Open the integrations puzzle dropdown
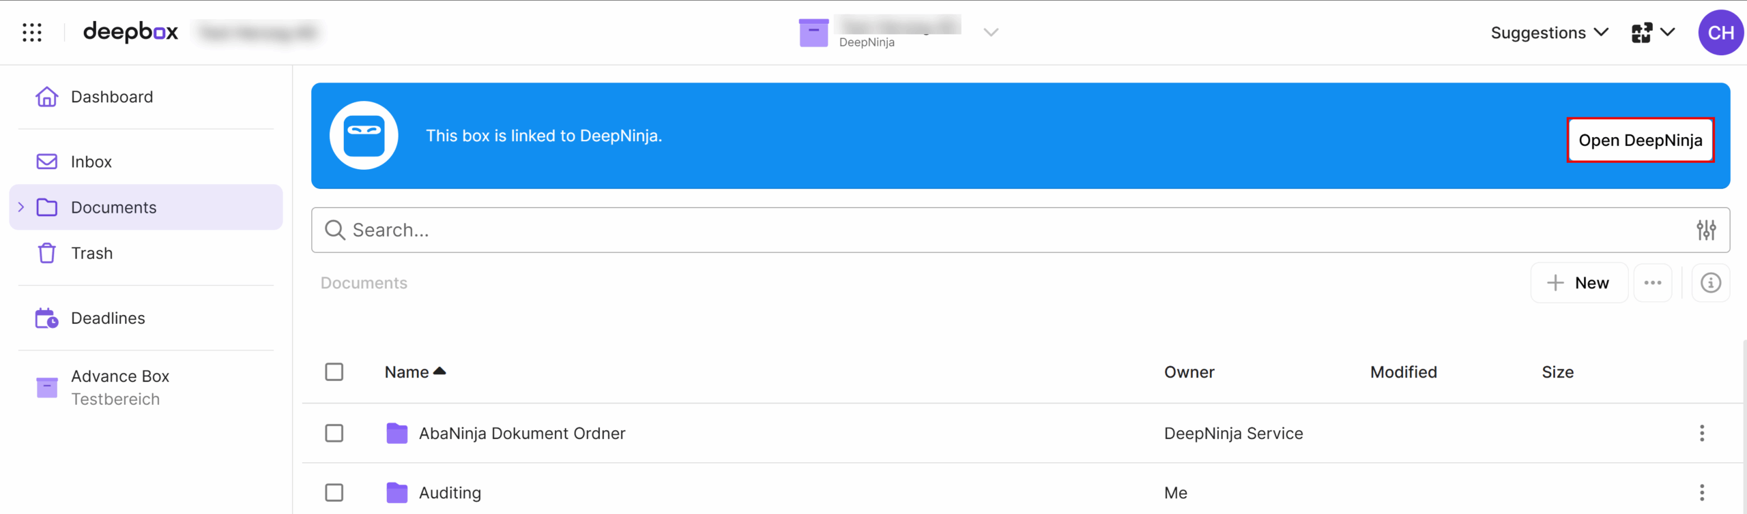 click(x=1653, y=33)
